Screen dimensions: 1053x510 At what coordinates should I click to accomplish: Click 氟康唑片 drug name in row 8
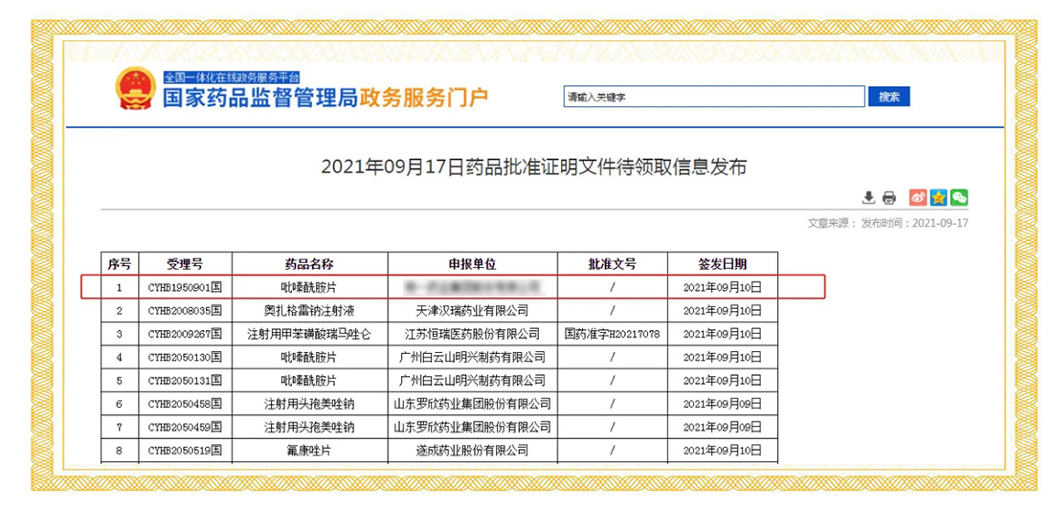[x=309, y=450]
